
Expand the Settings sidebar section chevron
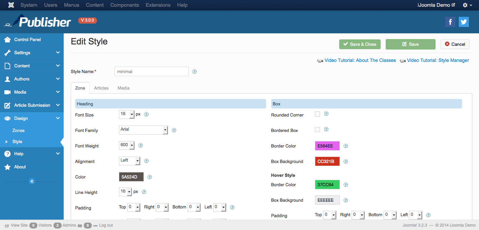coord(58,53)
